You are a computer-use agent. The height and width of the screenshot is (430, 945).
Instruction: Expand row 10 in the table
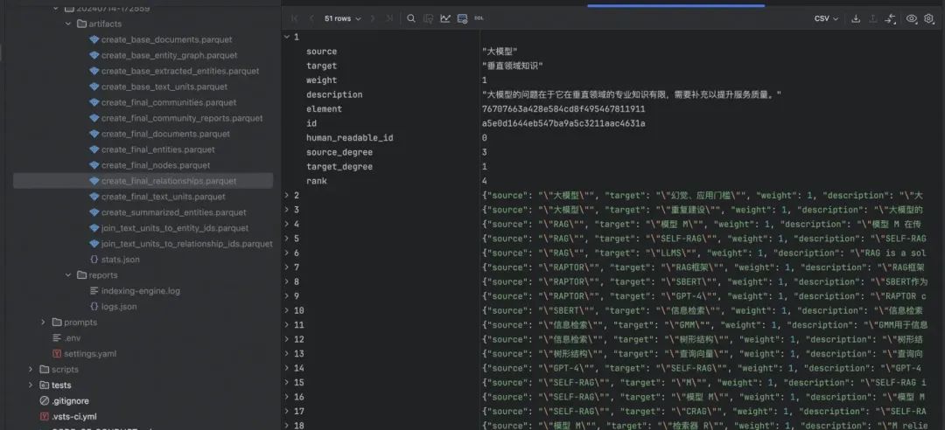click(x=287, y=310)
